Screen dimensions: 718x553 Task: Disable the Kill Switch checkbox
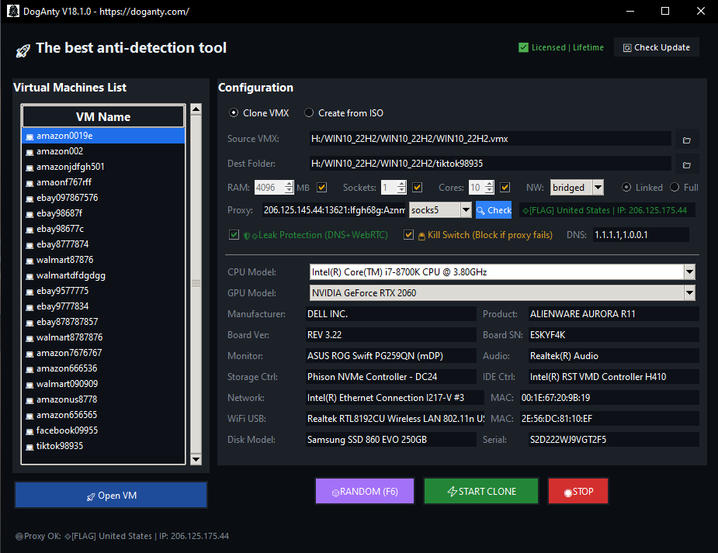pos(408,235)
